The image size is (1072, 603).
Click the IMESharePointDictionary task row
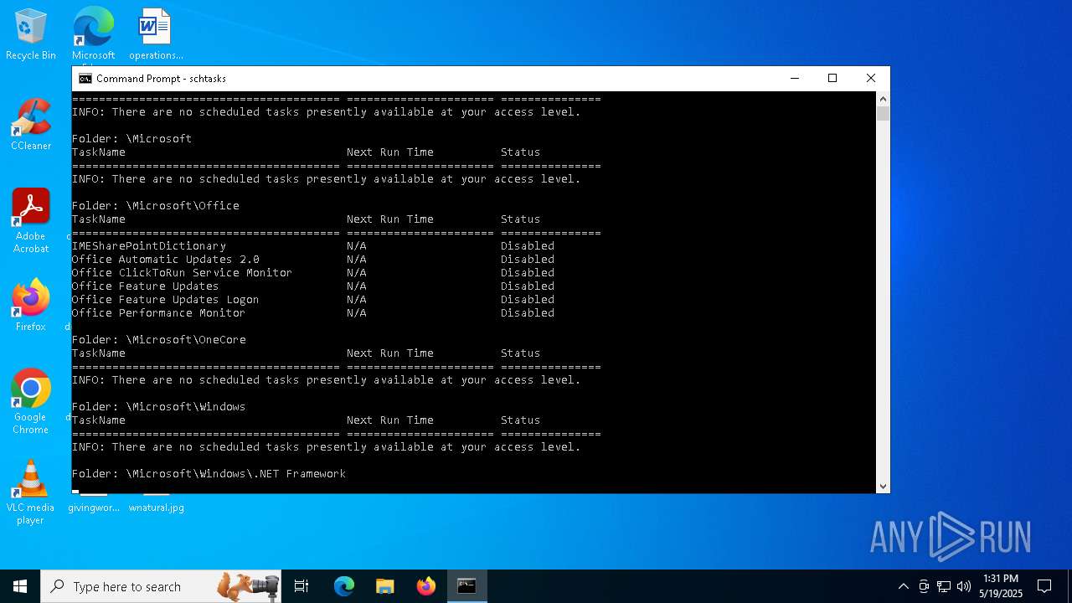click(x=313, y=246)
